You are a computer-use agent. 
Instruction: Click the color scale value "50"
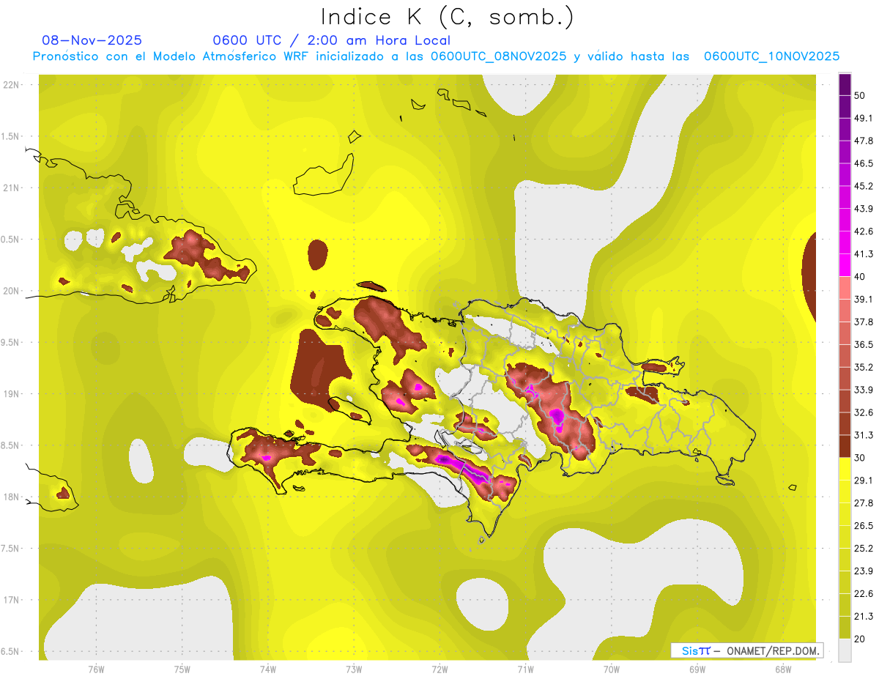click(861, 95)
